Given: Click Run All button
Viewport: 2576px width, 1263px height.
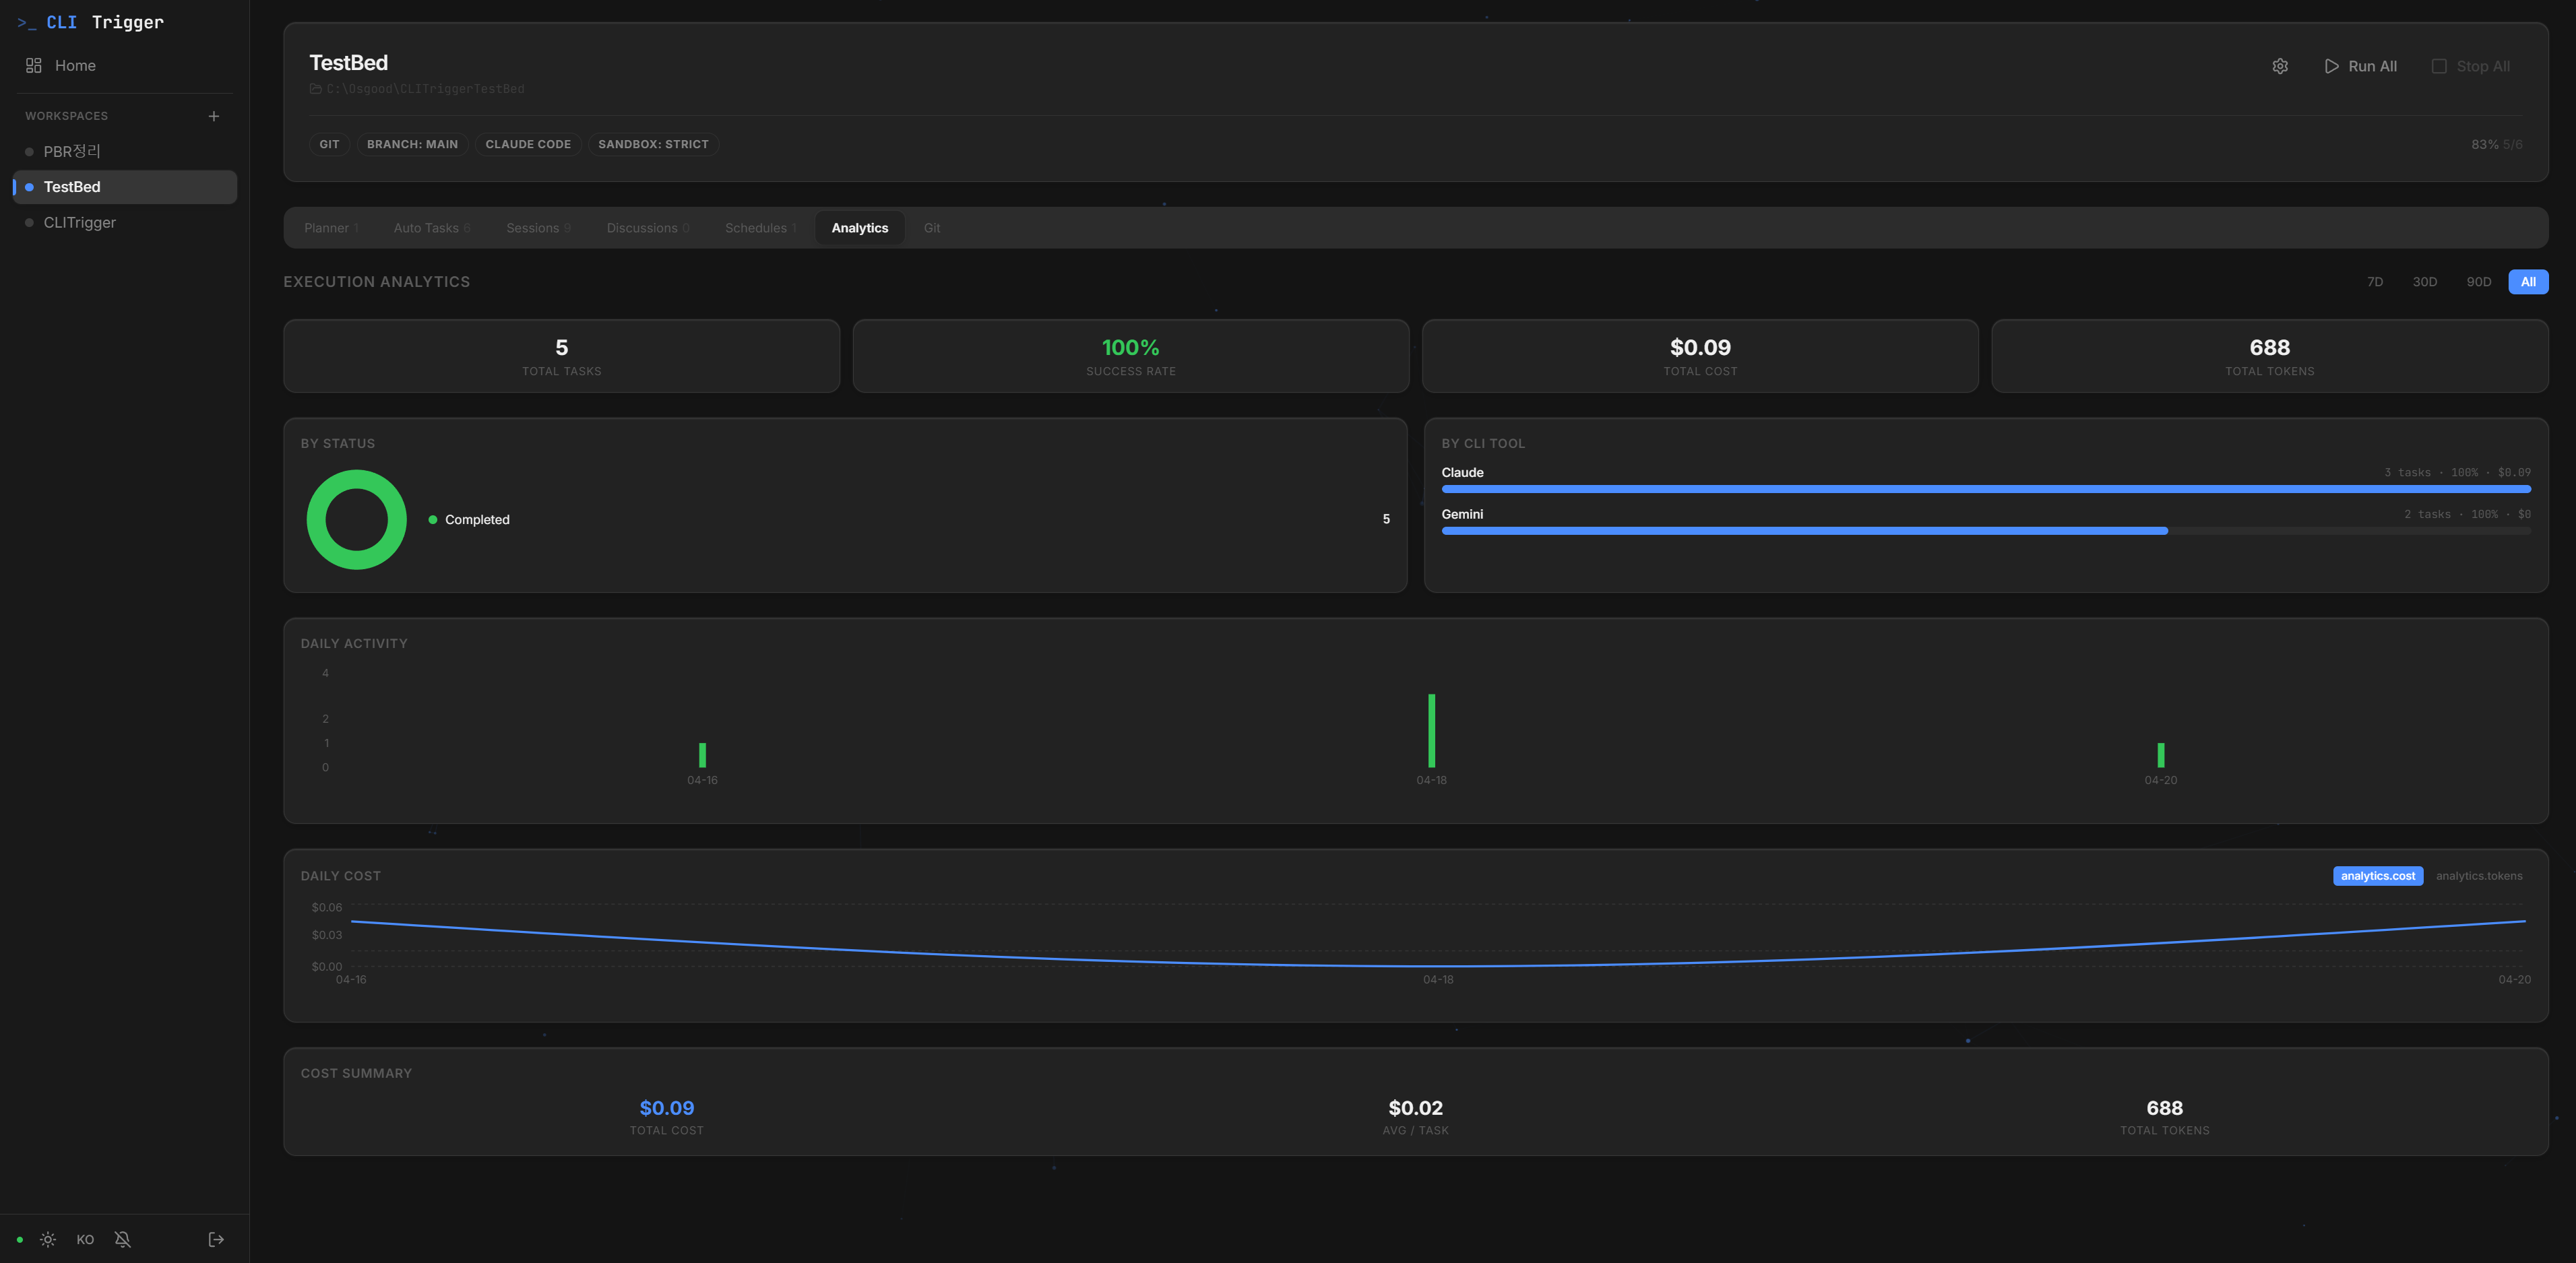Looking at the screenshot, I should click(x=2360, y=66).
